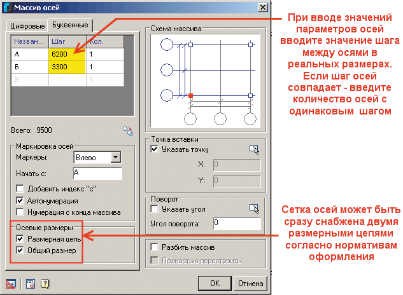The width and height of the screenshot is (403, 295).
Task: Click the Кол. cell in row Б
Action: [x=105, y=67]
